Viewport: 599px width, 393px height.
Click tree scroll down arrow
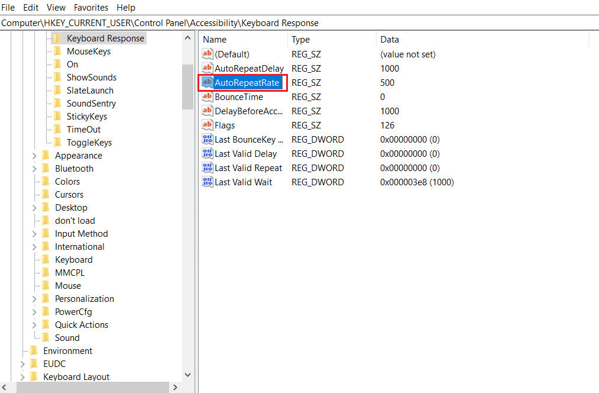[187, 375]
